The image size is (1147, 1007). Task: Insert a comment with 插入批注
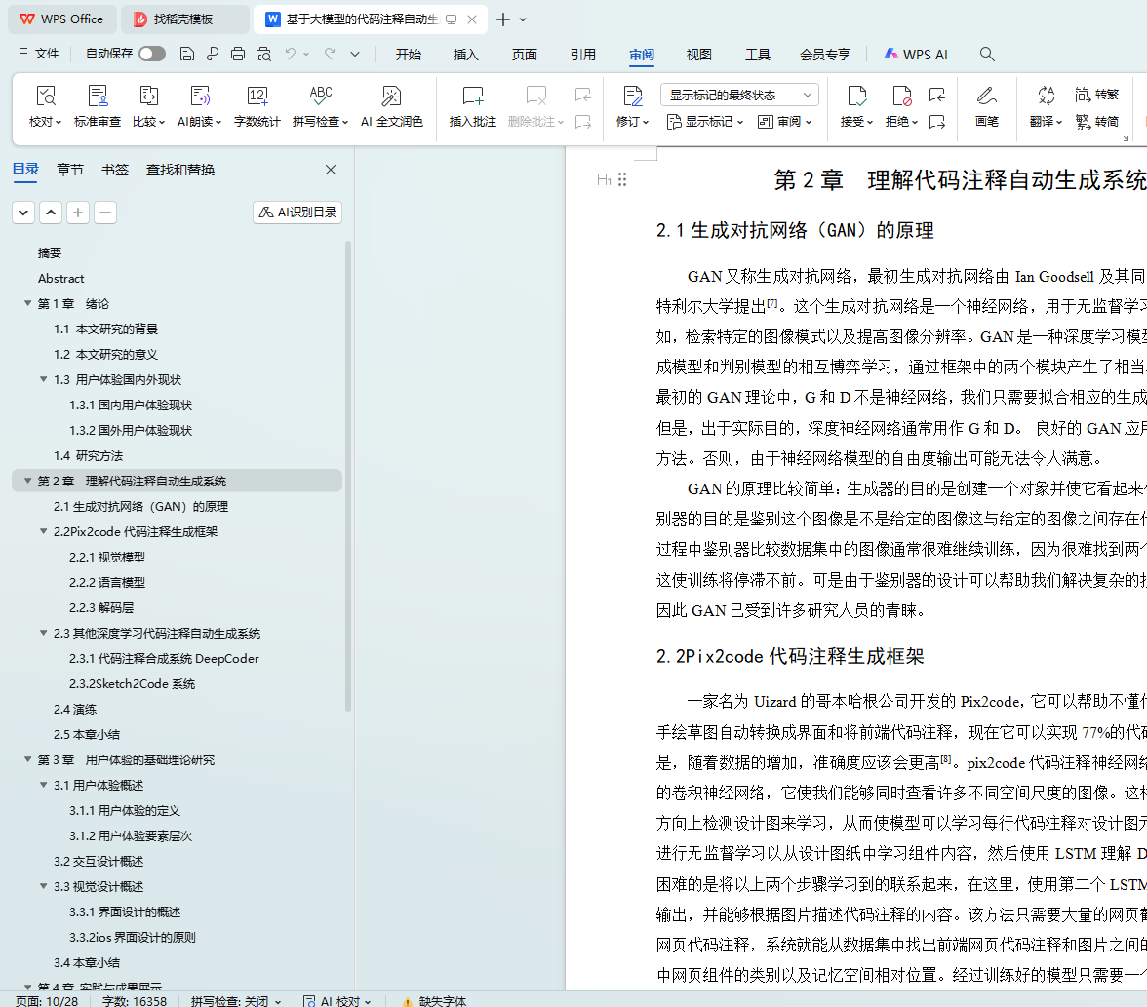473,96
